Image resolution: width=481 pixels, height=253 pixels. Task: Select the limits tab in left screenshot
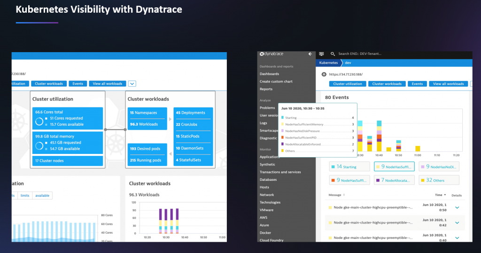click(x=25, y=196)
